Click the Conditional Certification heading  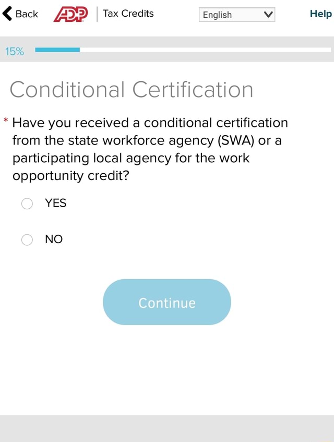131,90
